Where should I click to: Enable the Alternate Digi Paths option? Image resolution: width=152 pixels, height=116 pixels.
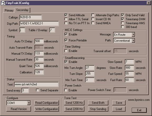[93, 15]
